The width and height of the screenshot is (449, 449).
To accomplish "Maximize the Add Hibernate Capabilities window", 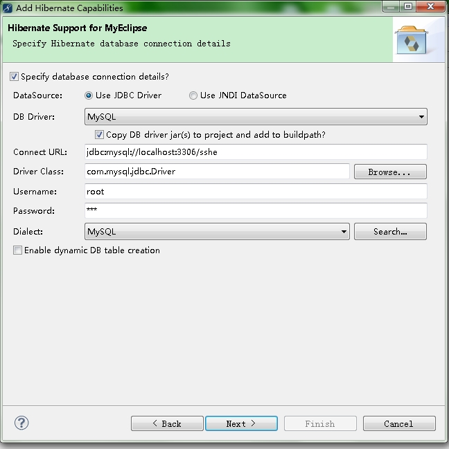I will pos(408,6).
